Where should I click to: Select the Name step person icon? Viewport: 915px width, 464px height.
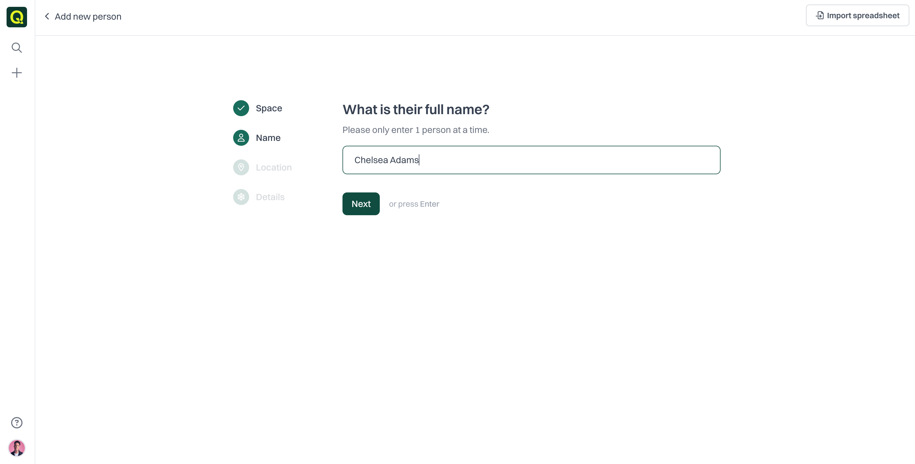[x=241, y=137]
